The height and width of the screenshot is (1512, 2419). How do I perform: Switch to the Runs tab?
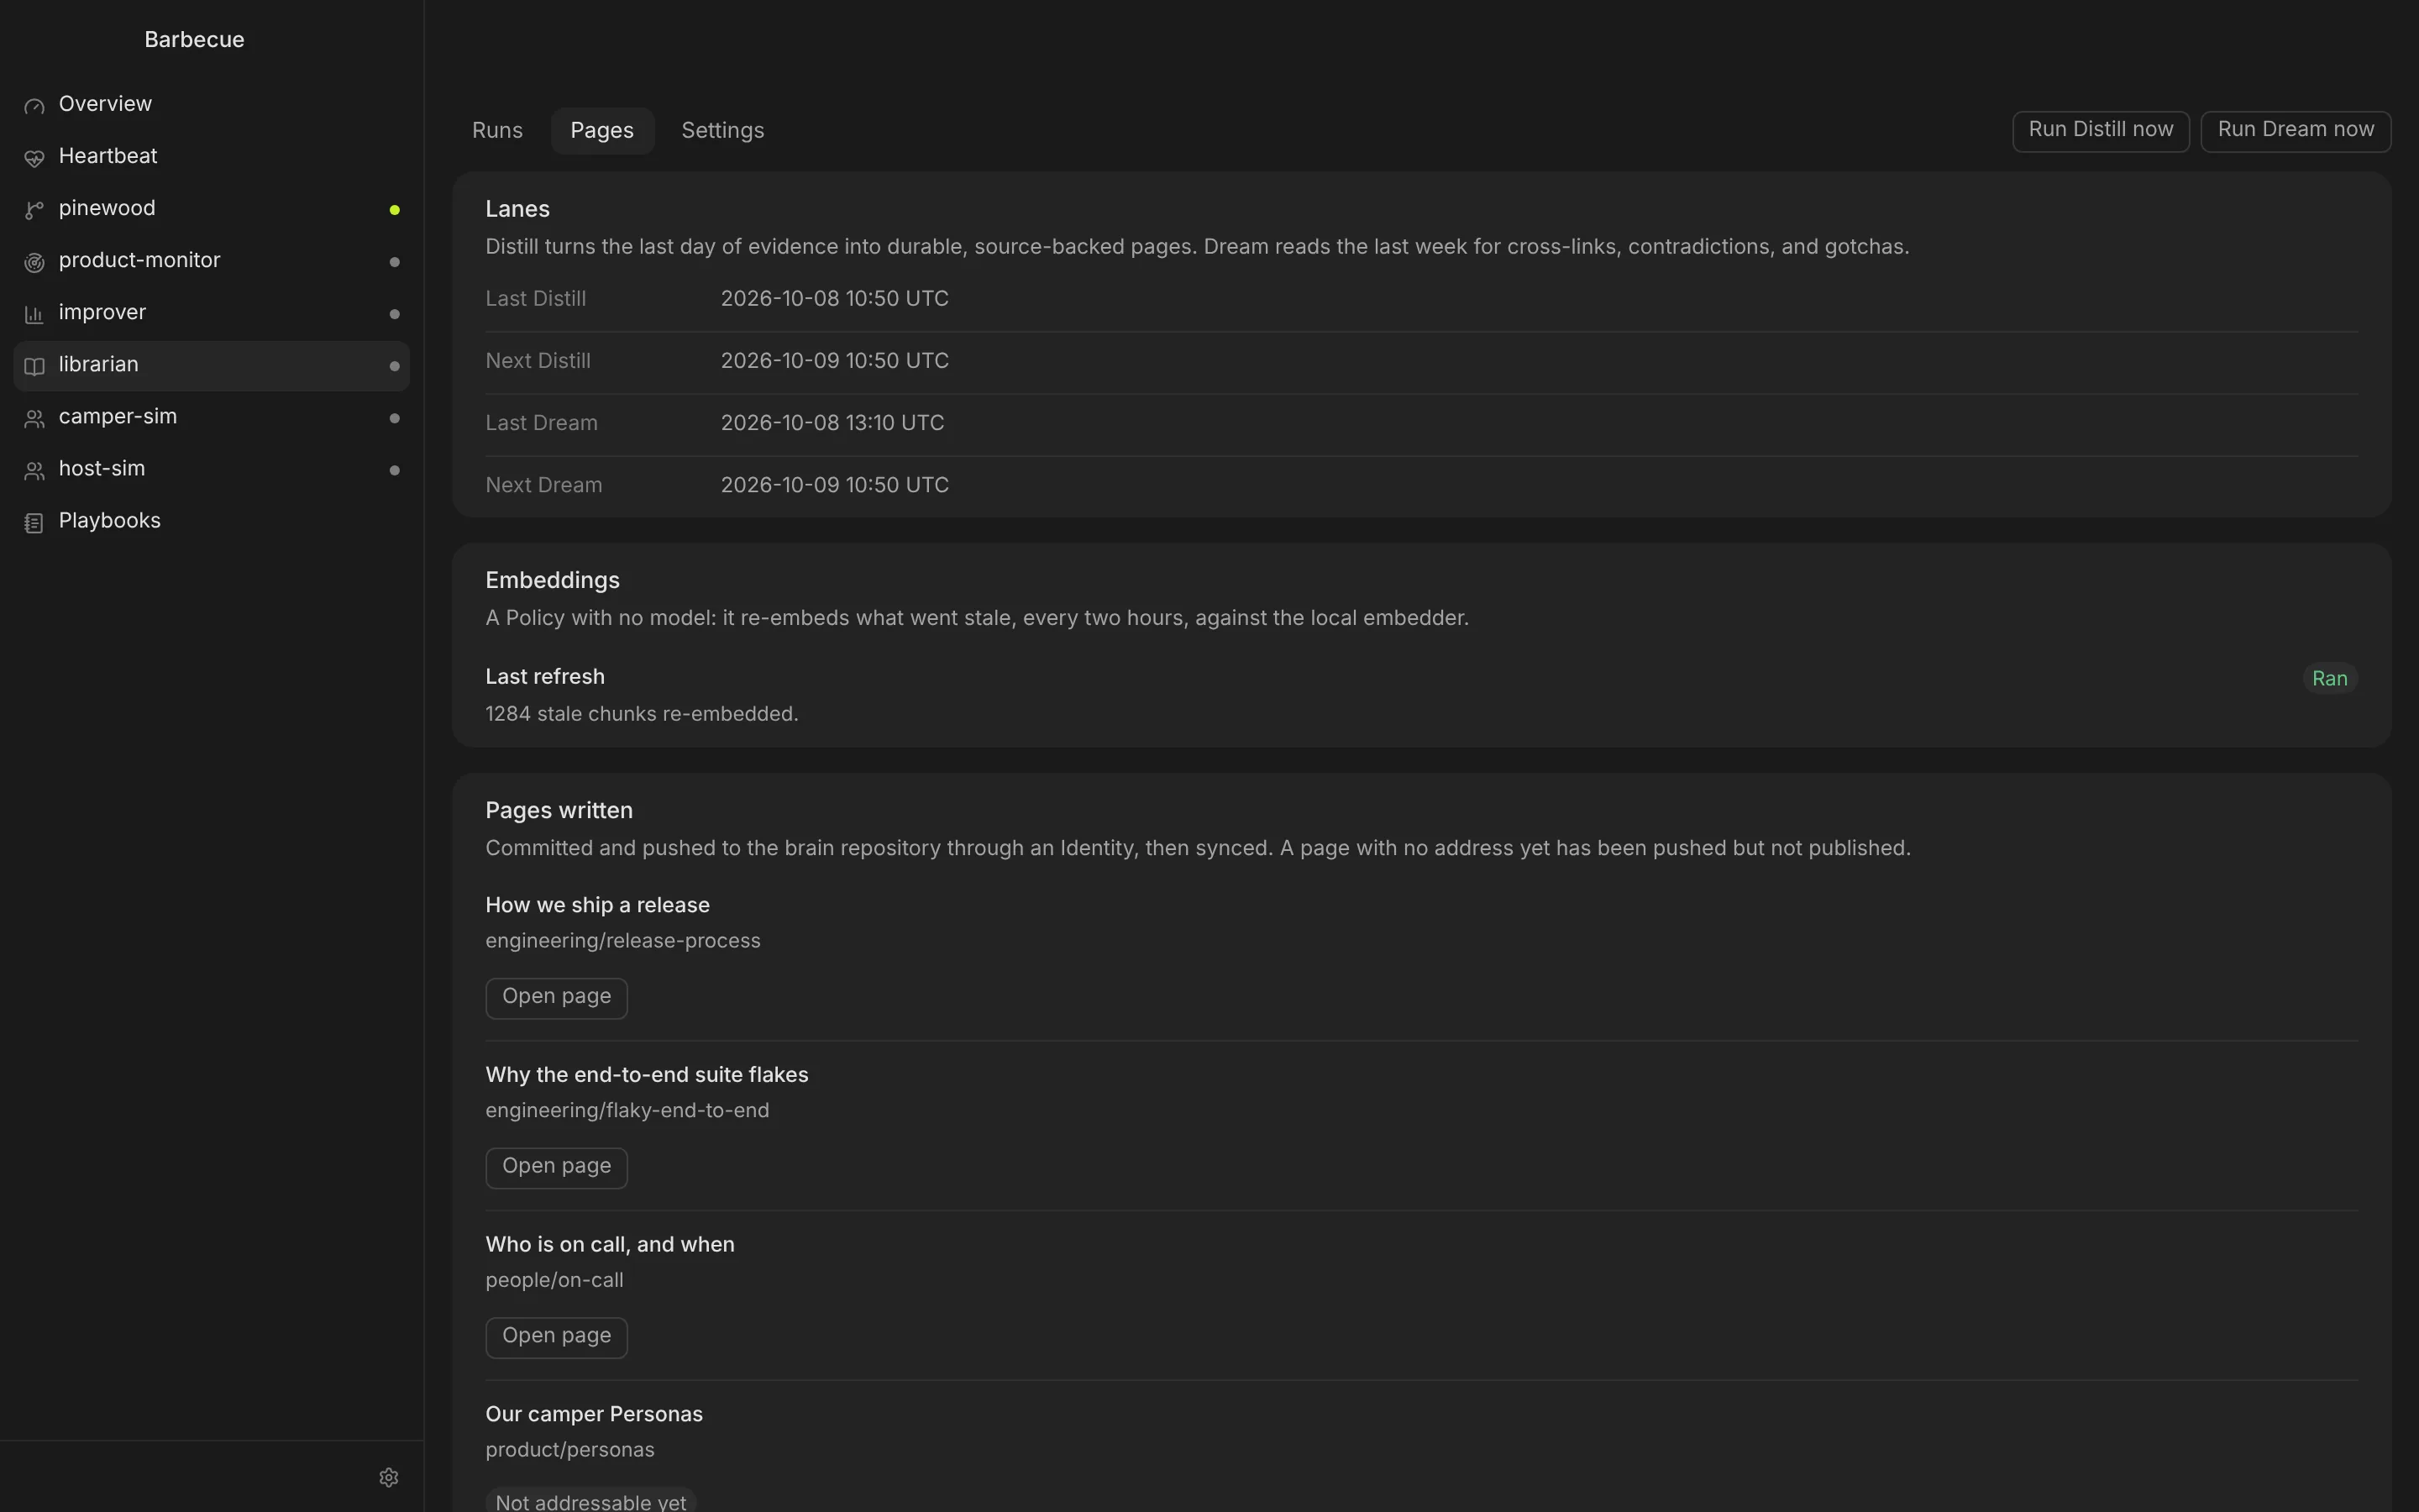(x=496, y=131)
